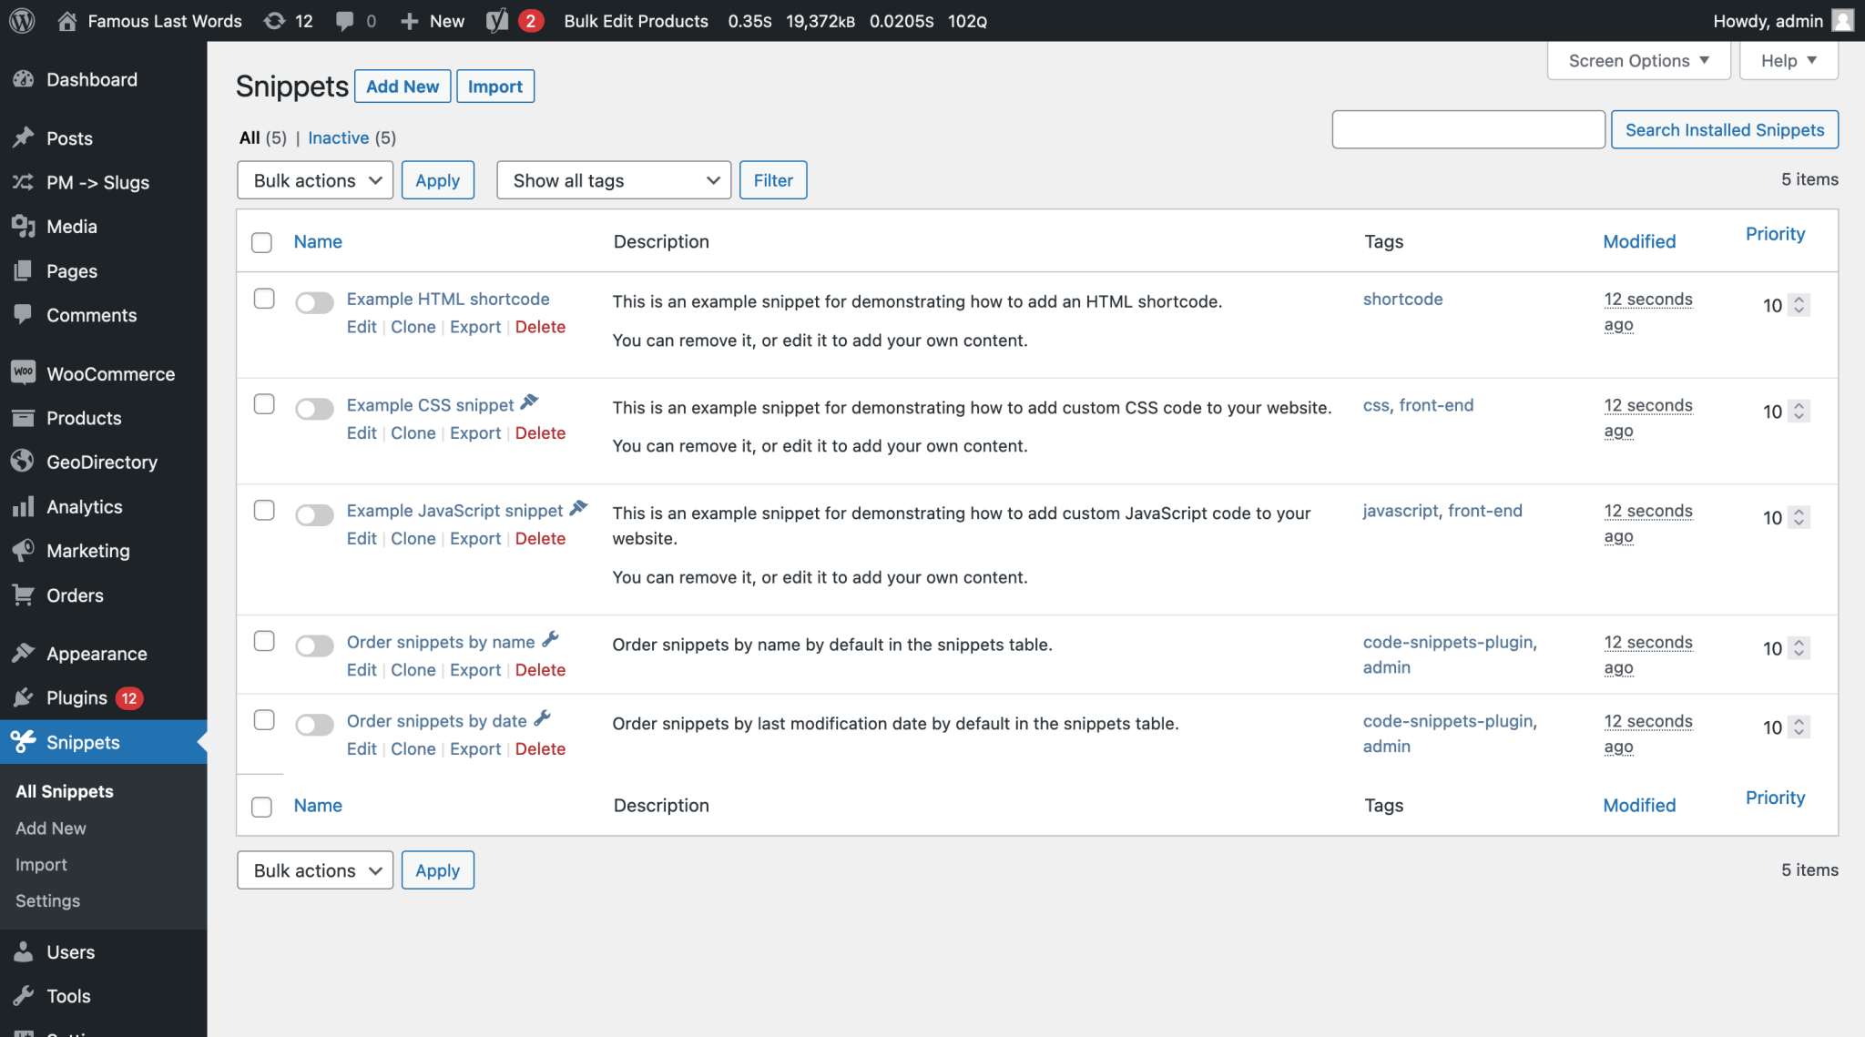
Task: Toggle the Example HTML shortcode snippet on
Action: (x=313, y=299)
